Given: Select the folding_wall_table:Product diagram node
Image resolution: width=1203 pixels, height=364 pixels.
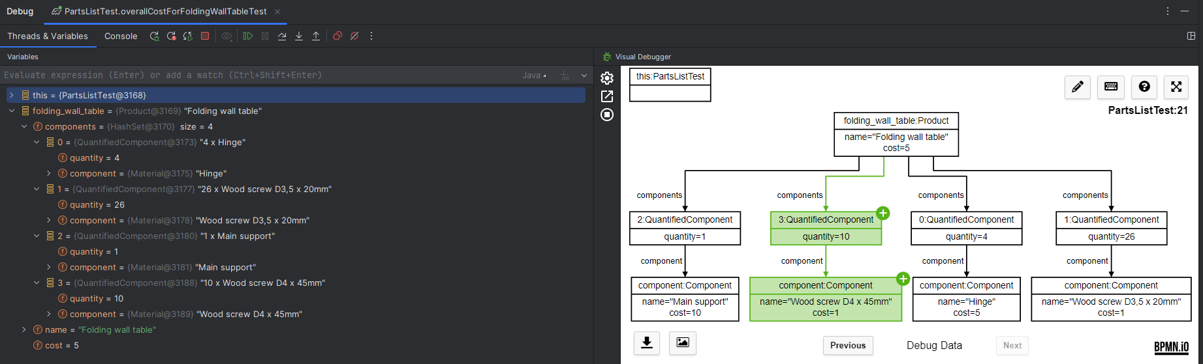Looking at the screenshot, I should [x=896, y=134].
